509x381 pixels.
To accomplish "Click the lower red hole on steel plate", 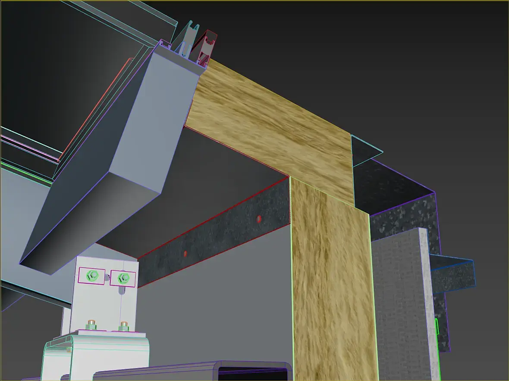I will pos(185,254).
